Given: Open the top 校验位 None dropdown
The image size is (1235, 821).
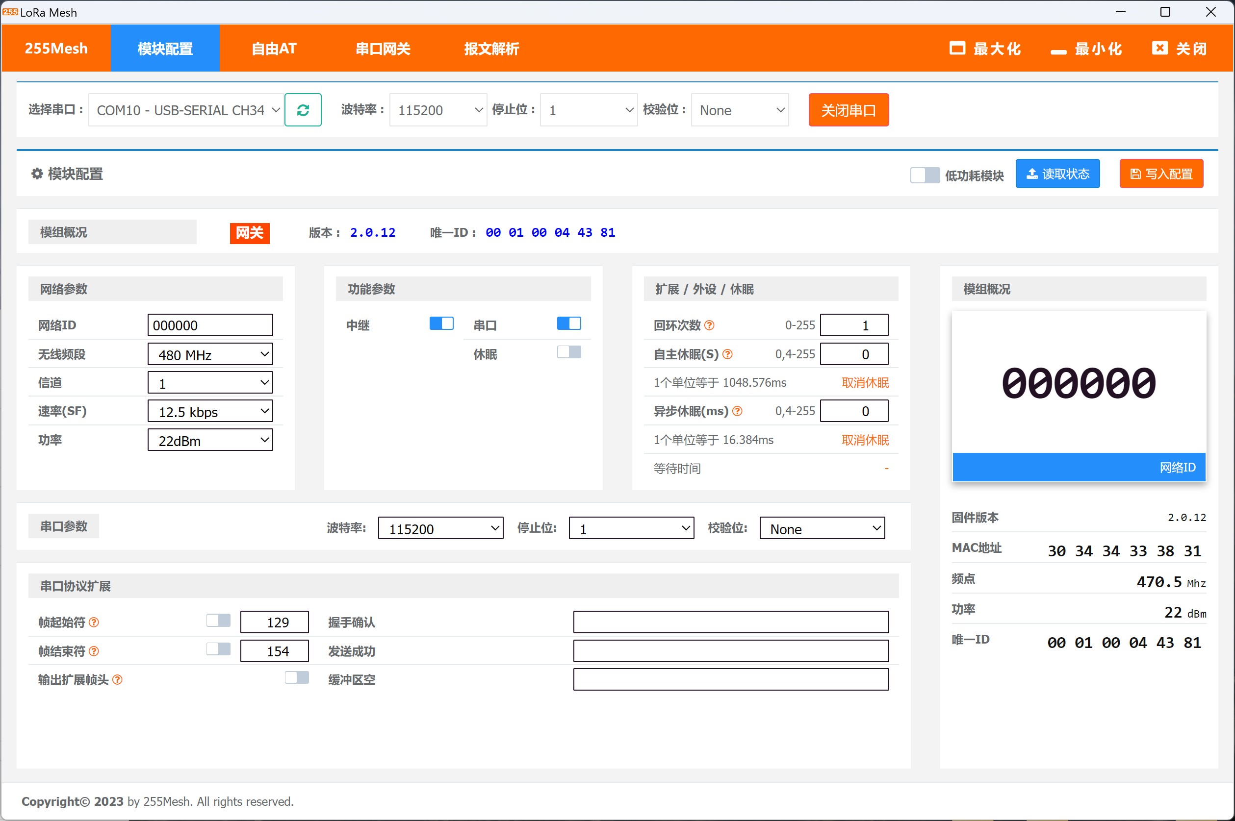Looking at the screenshot, I should click(740, 110).
